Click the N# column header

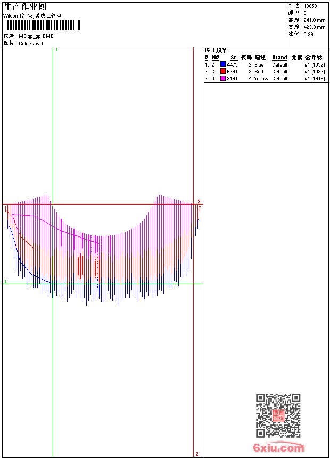[x=215, y=58]
